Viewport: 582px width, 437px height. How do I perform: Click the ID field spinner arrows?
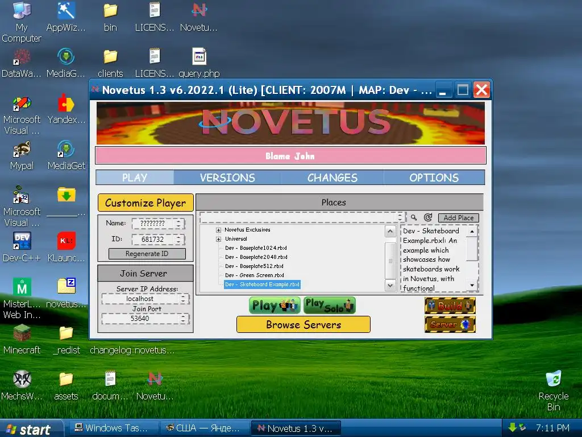coord(178,240)
